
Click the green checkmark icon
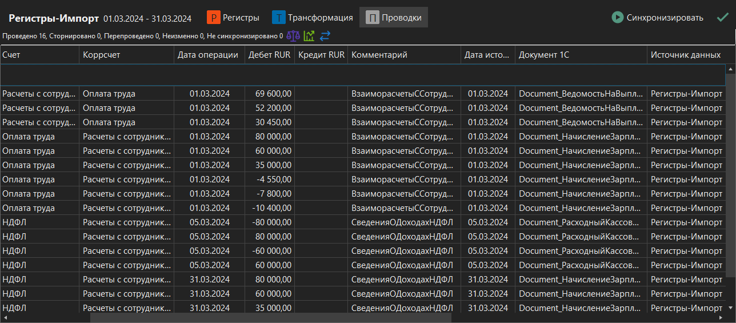pyautogui.click(x=722, y=17)
